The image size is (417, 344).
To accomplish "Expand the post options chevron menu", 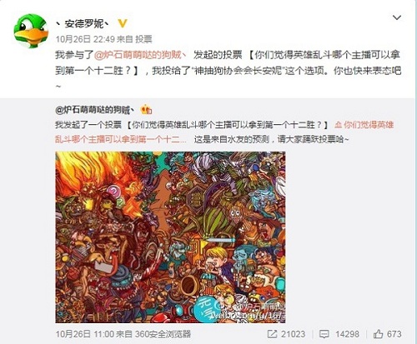I will pos(397,17).
